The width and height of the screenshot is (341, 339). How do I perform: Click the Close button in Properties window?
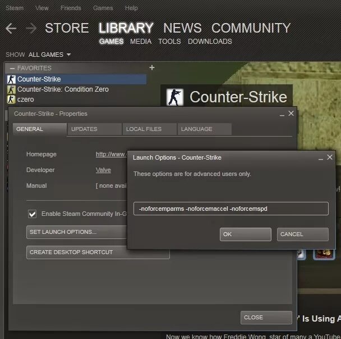(266, 318)
